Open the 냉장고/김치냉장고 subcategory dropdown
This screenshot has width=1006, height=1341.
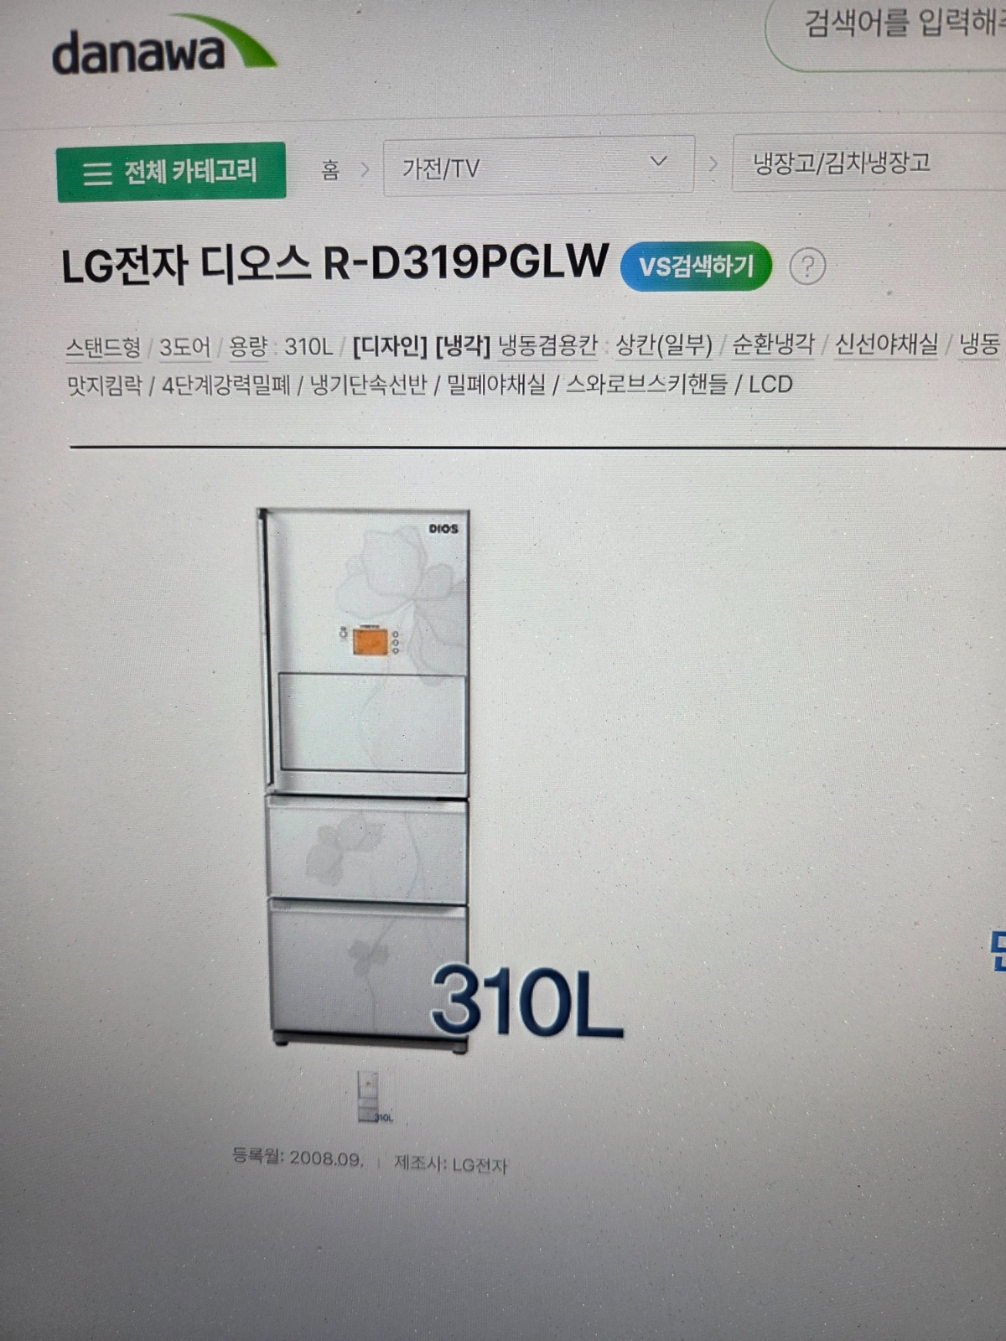pyautogui.click(x=869, y=163)
